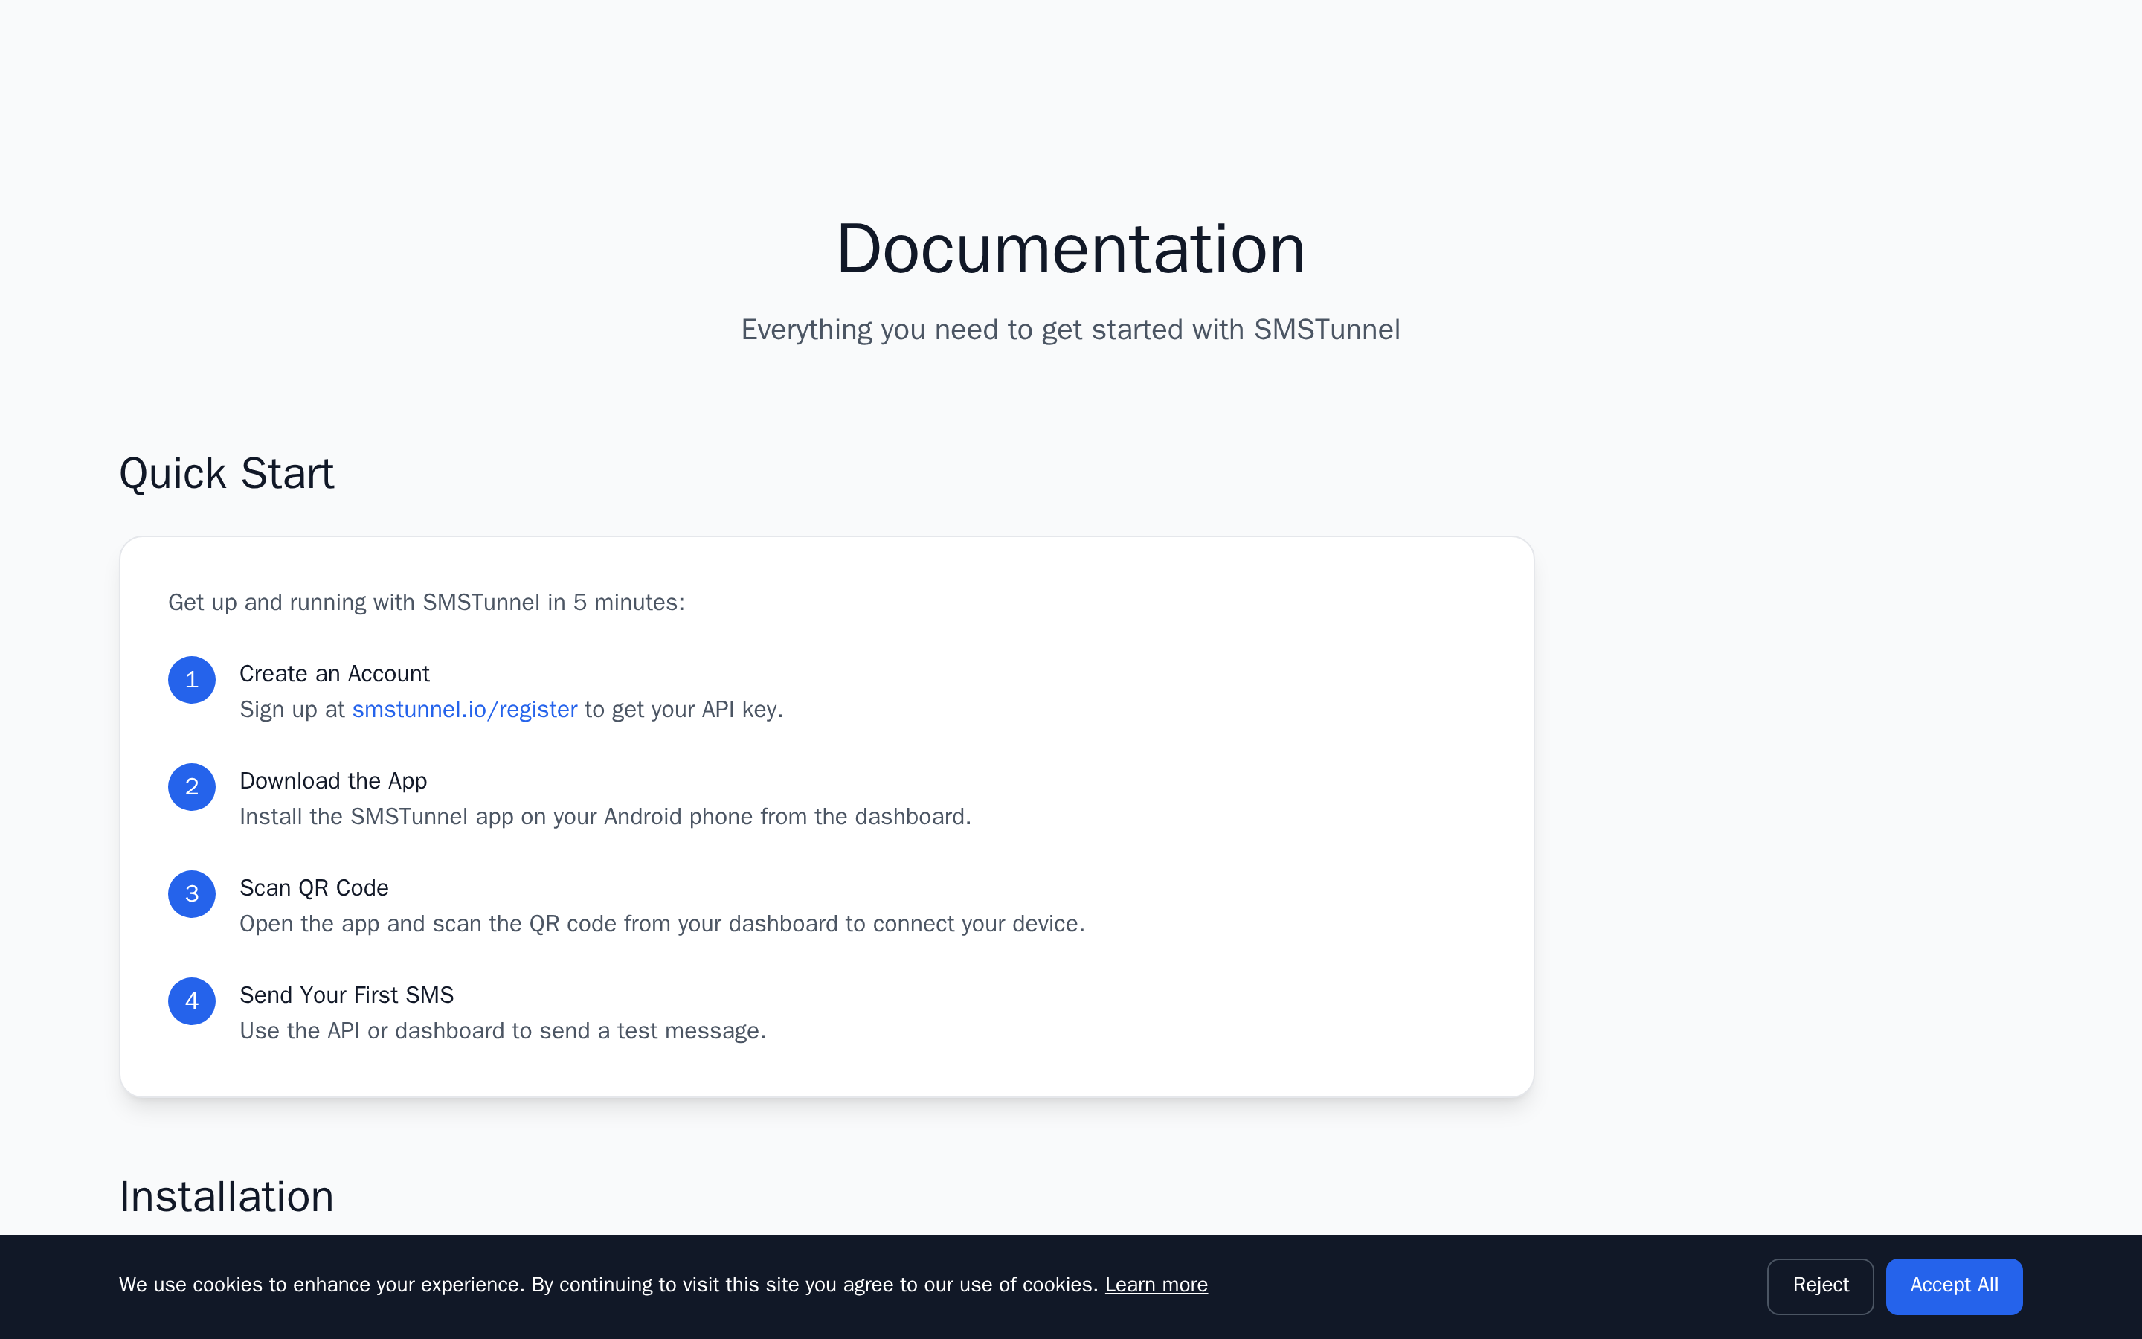
Task: Click the step 2 number badge
Action: point(192,787)
